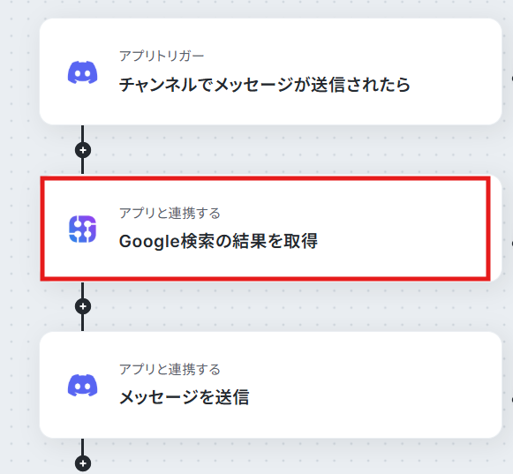Viewport: 513px width, 474px height.
Task: Open the options dot beside the メッセージを送信 card
Action: tap(512, 400)
